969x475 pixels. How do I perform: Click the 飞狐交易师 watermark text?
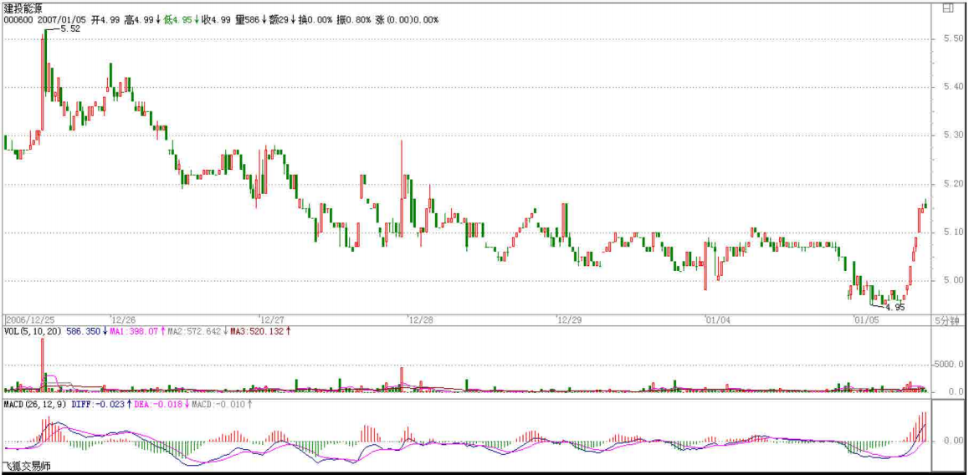click(x=26, y=467)
